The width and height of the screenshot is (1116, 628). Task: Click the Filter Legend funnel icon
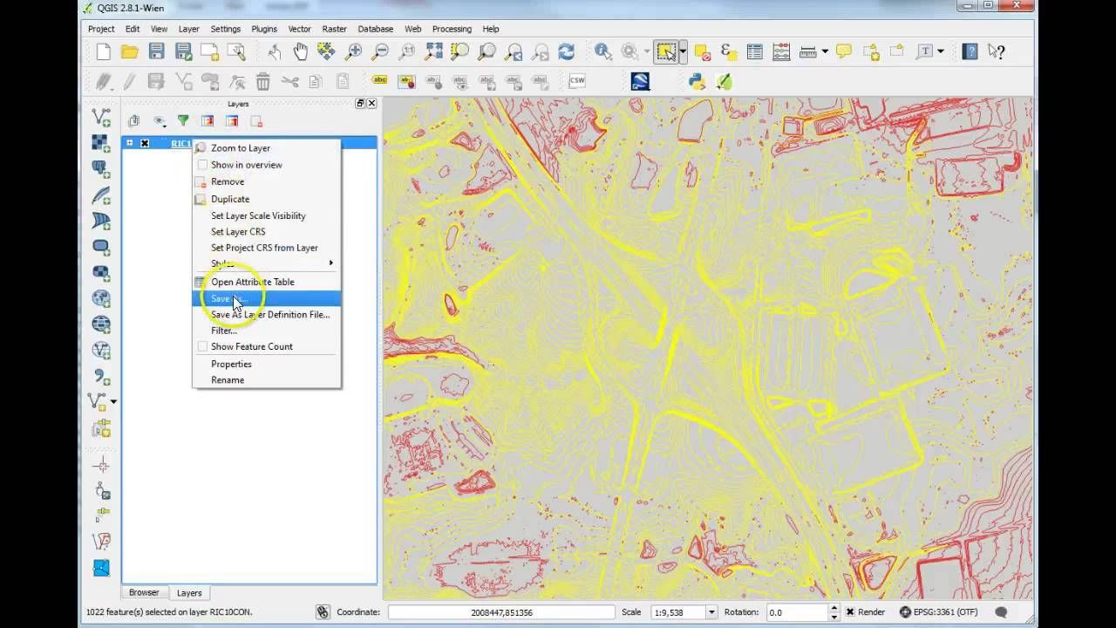pyautogui.click(x=183, y=121)
